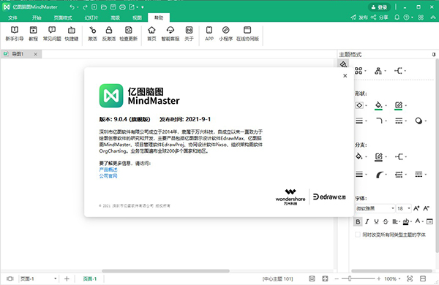Click the print icon in title bar

122,7
